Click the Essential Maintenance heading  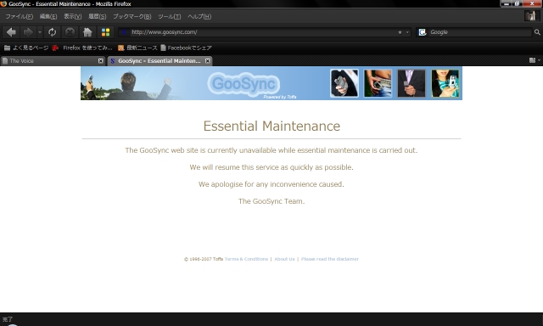[x=271, y=126]
